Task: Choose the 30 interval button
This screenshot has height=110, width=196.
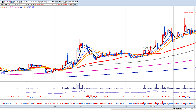Action: tap(40, 2)
